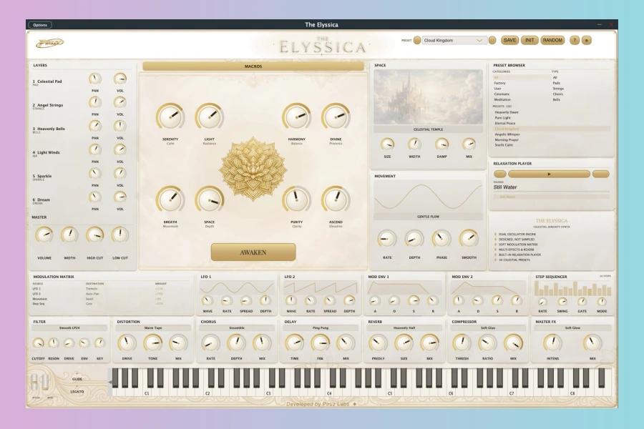The width and height of the screenshot is (644, 429).
Task: Open the Heavenly Hall reverb type selector
Action: [x=404, y=328]
